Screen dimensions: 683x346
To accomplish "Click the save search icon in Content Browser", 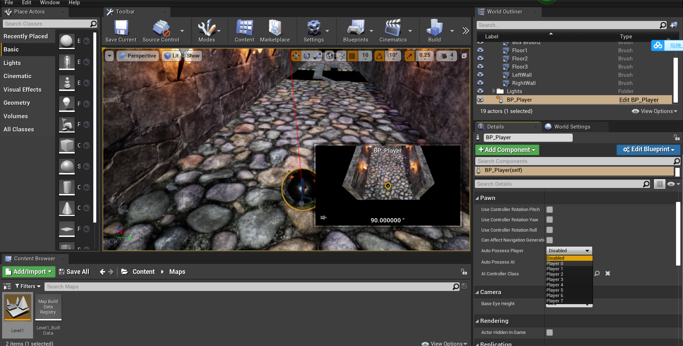I will coord(464,286).
